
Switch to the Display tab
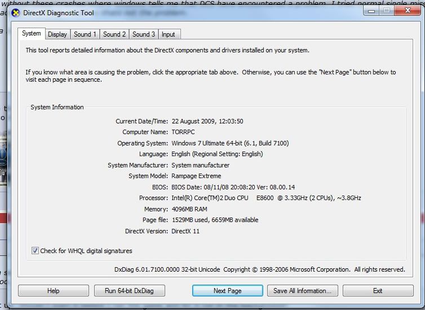tap(57, 34)
